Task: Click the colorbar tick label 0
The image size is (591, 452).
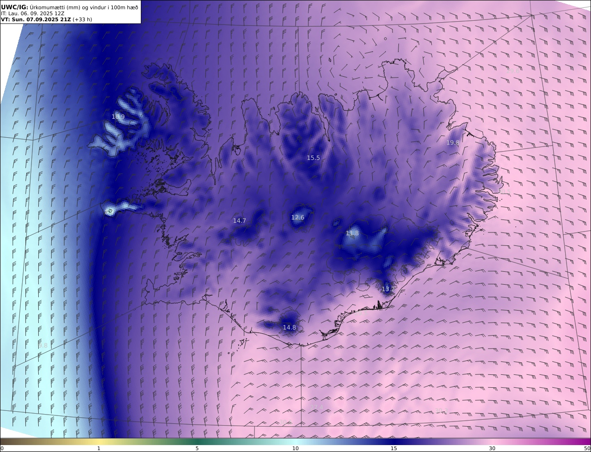Action: [2, 448]
